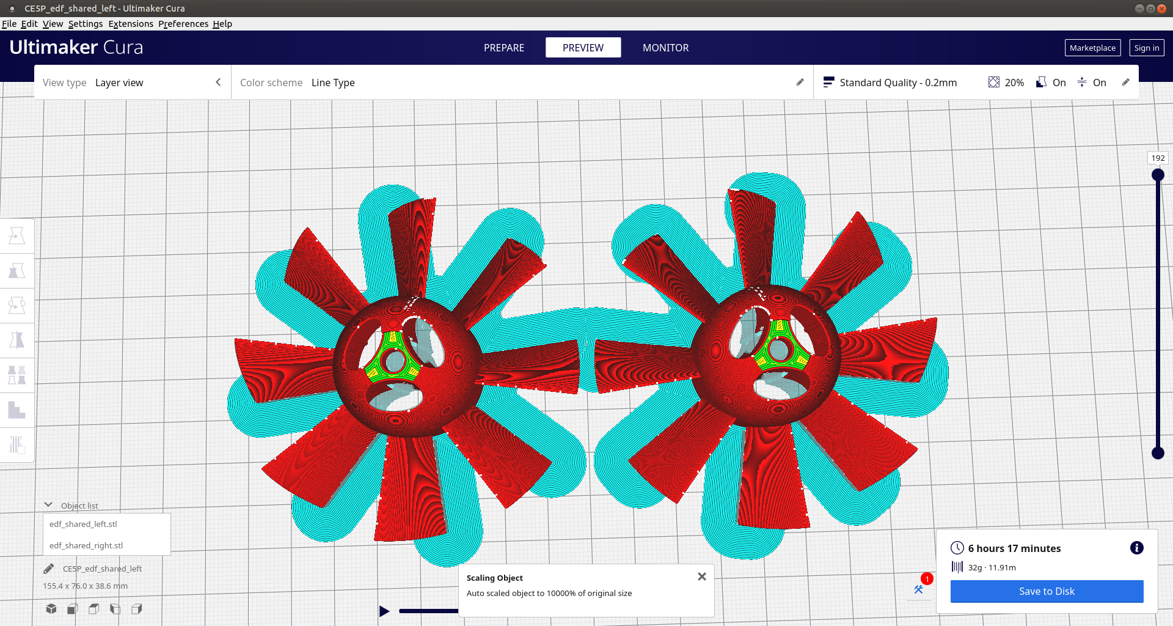Edit the color scheme via pencil icon
The image size is (1173, 626).
click(x=800, y=83)
